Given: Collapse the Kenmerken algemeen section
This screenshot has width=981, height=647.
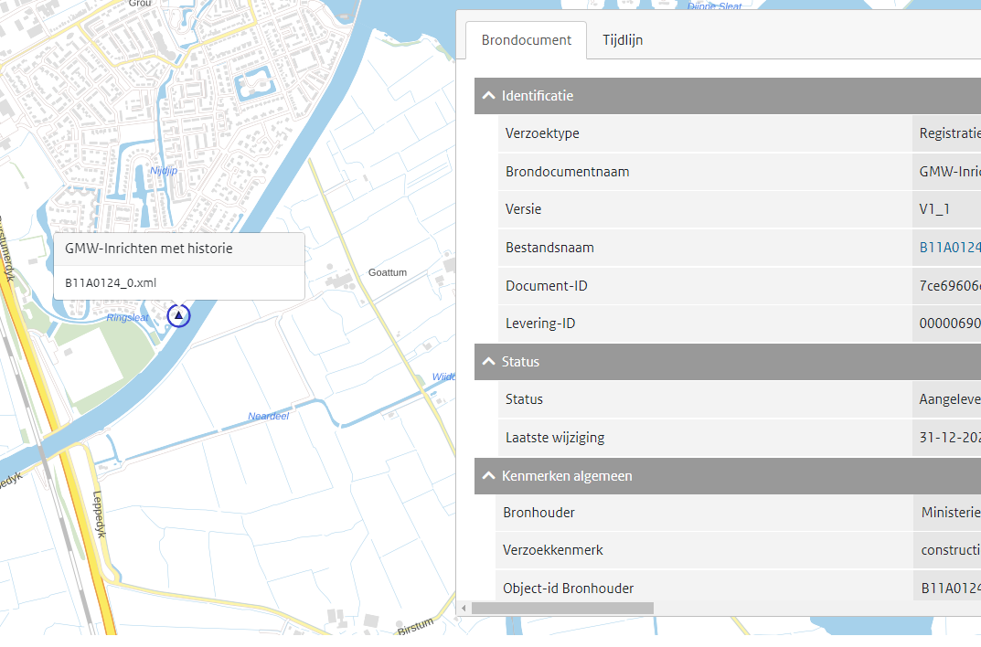Looking at the screenshot, I should [x=489, y=476].
